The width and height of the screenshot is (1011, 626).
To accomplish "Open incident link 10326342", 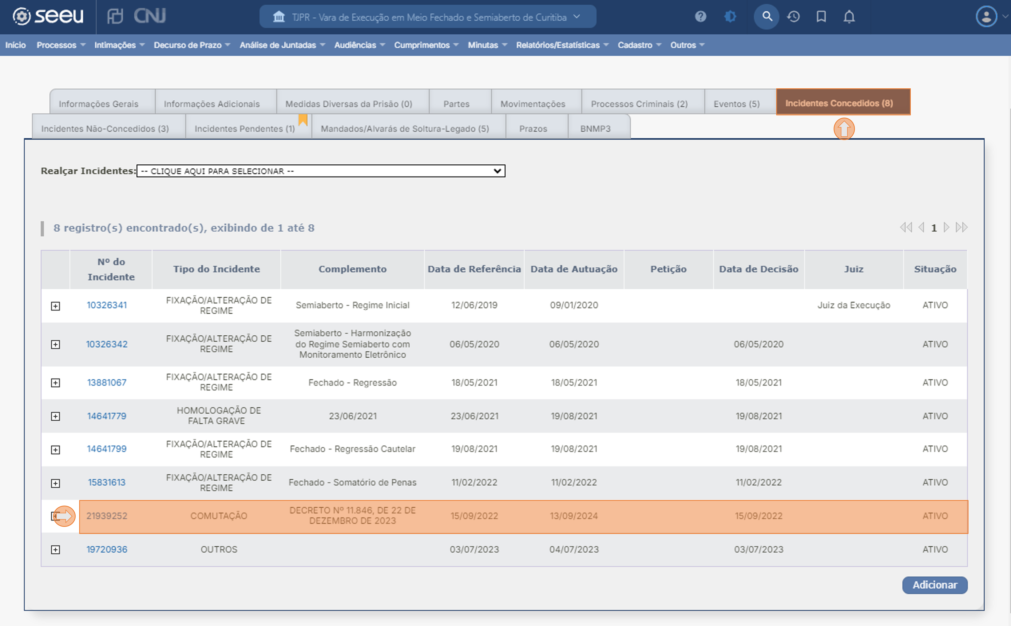I will tap(107, 344).
